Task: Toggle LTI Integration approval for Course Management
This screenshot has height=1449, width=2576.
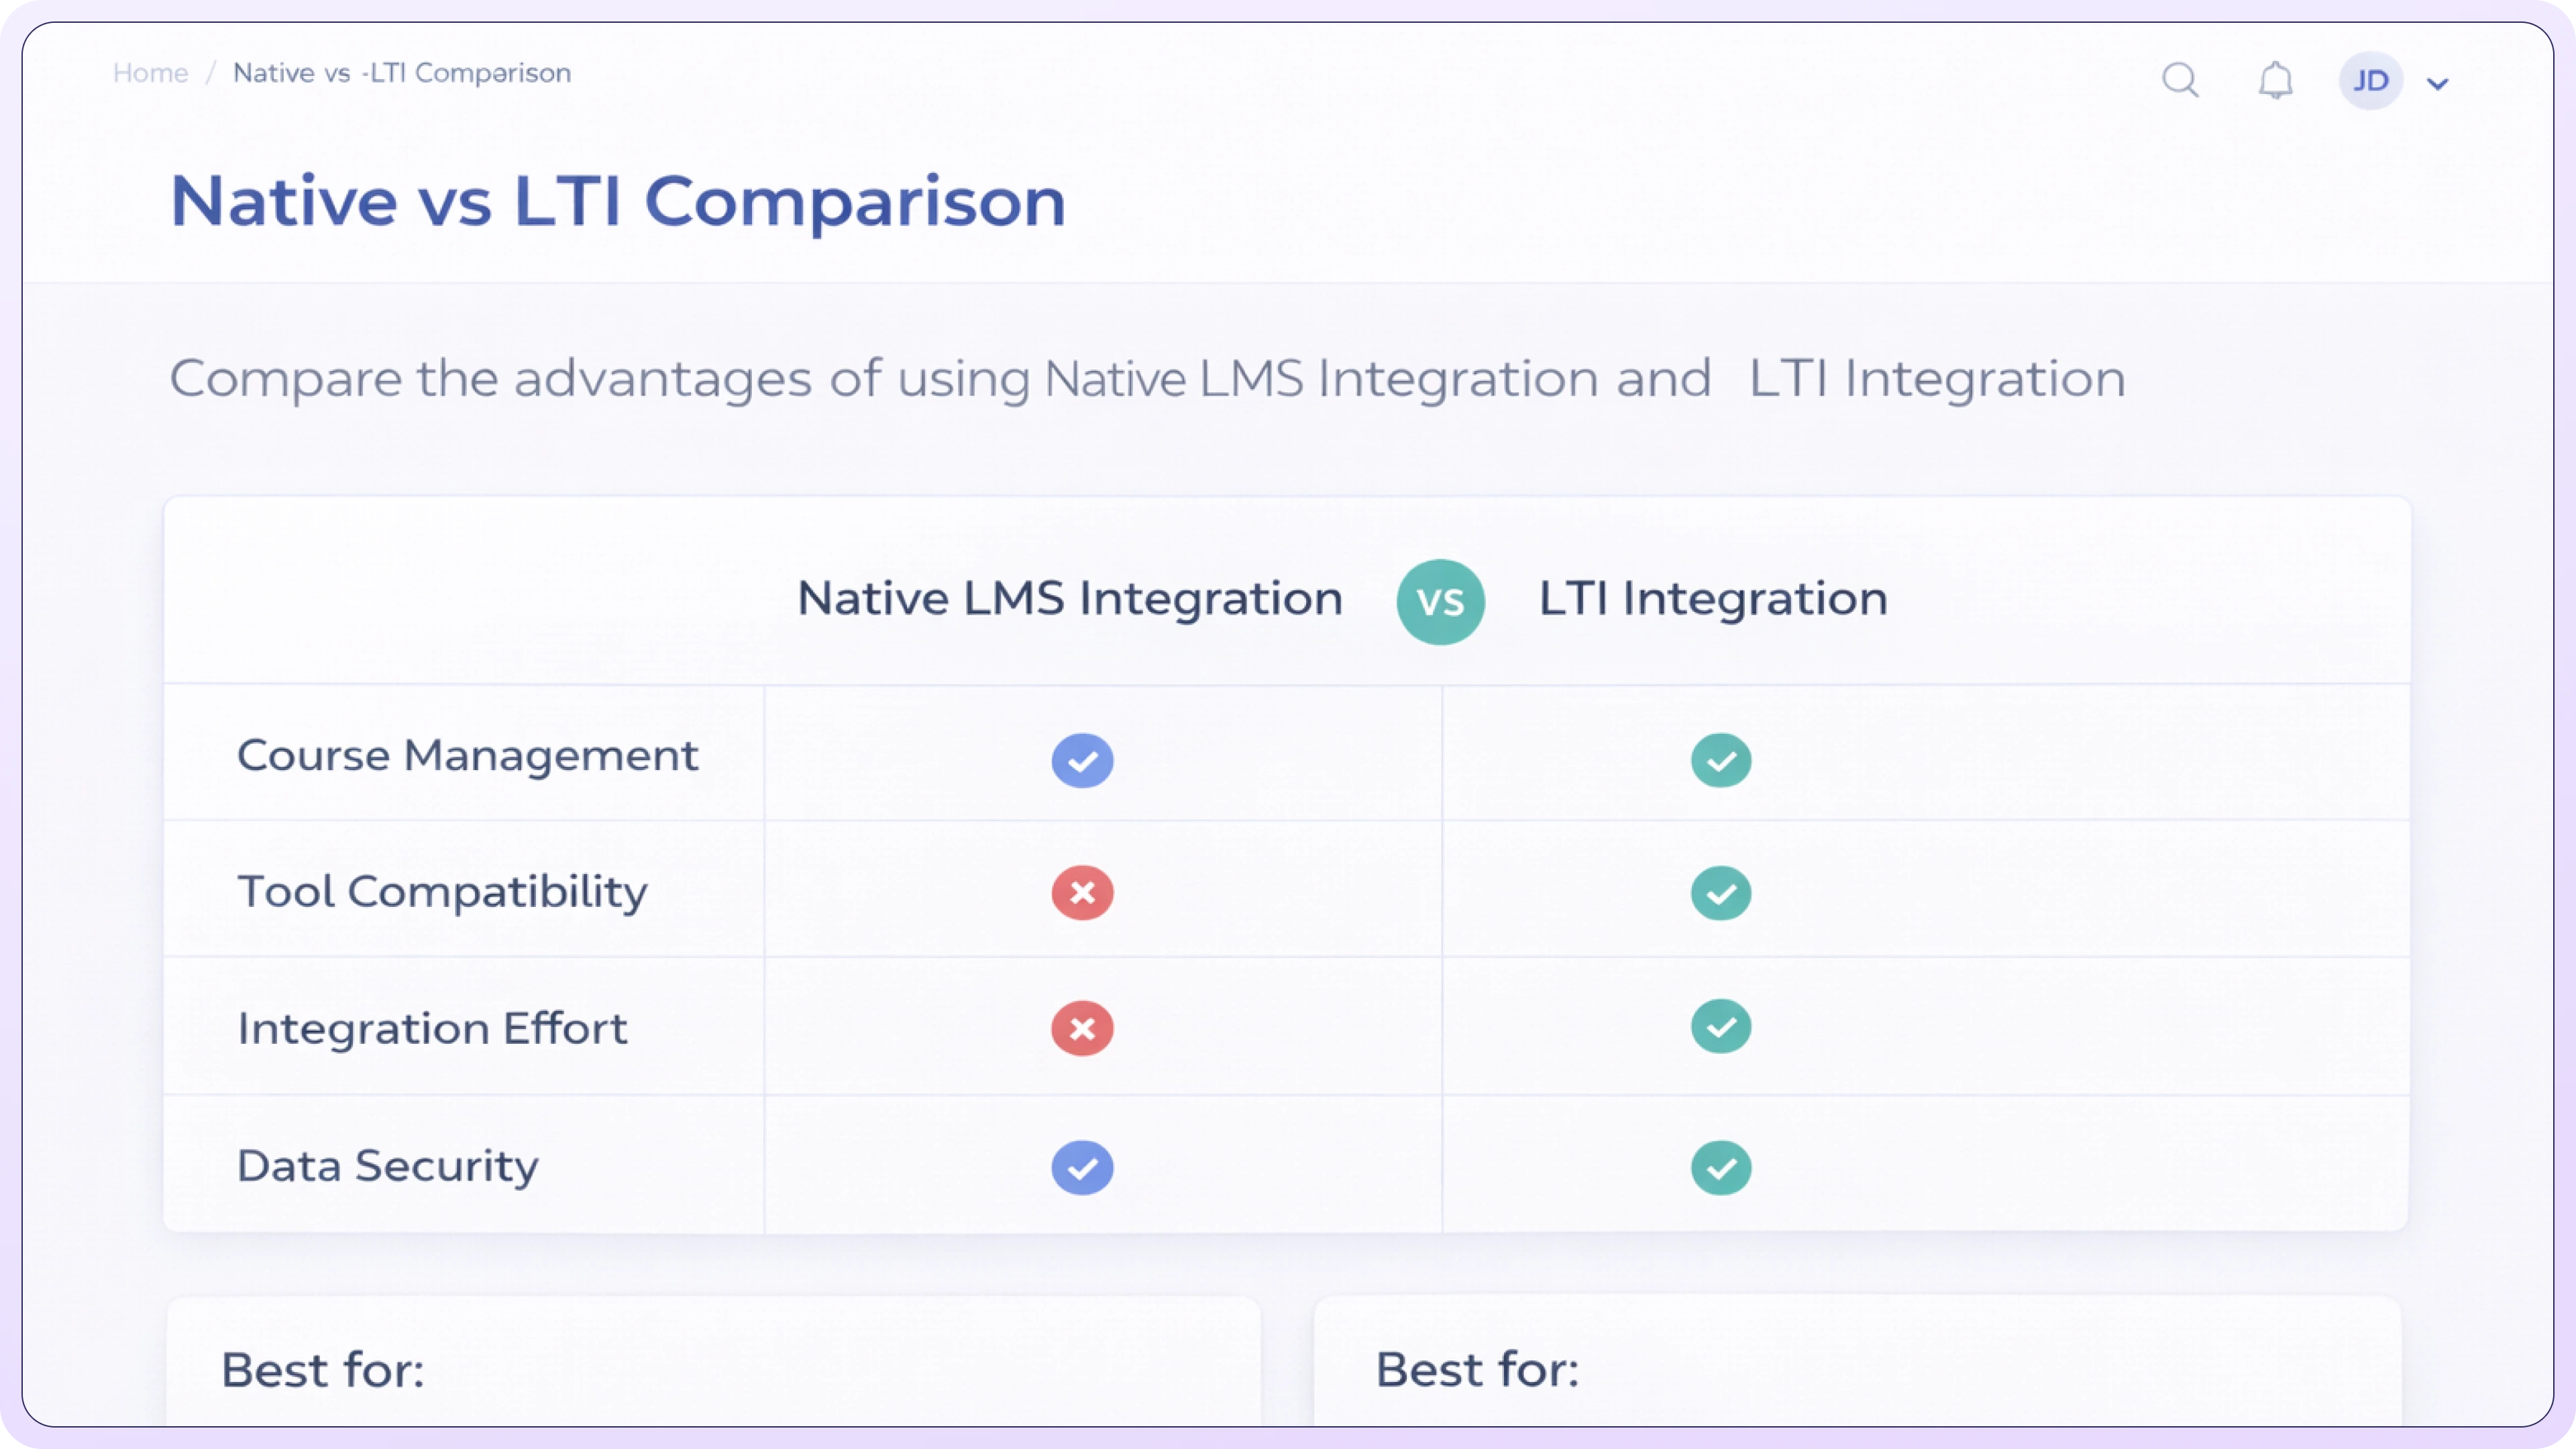Action: [x=1721, y=760]
